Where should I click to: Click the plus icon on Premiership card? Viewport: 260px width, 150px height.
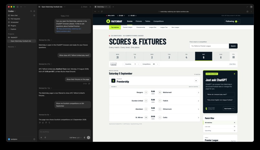click(196, 81)
